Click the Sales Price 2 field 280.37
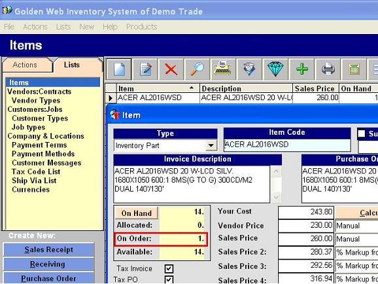 point(305,252)
